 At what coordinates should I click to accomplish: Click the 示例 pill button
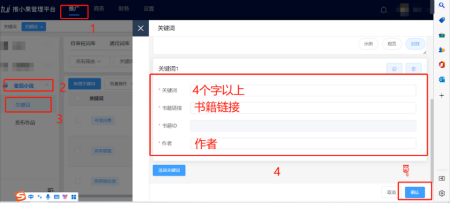coord(368,44)
